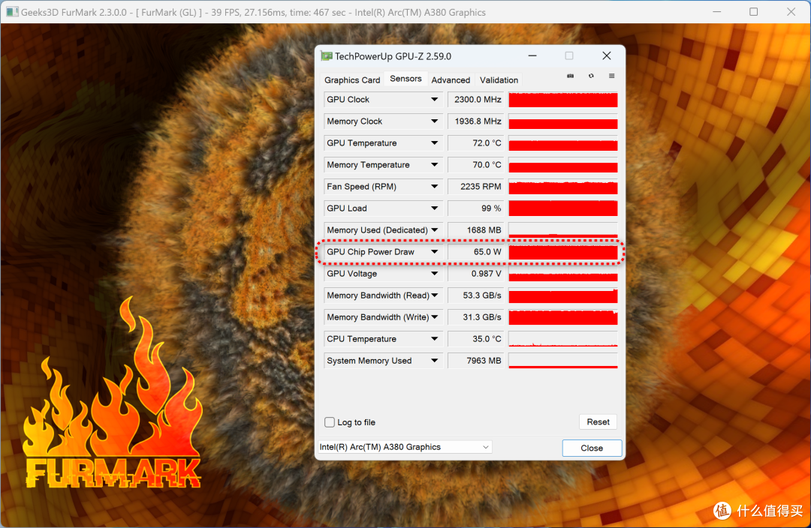Click the 99 % GPU Load value
The width and height of the screenshot is (811, 528).
click(476, 208)
